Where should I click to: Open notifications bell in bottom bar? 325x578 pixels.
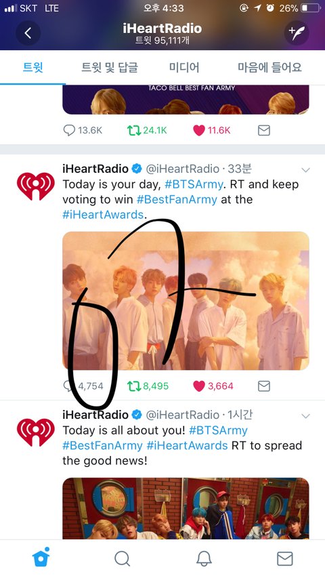204,558
